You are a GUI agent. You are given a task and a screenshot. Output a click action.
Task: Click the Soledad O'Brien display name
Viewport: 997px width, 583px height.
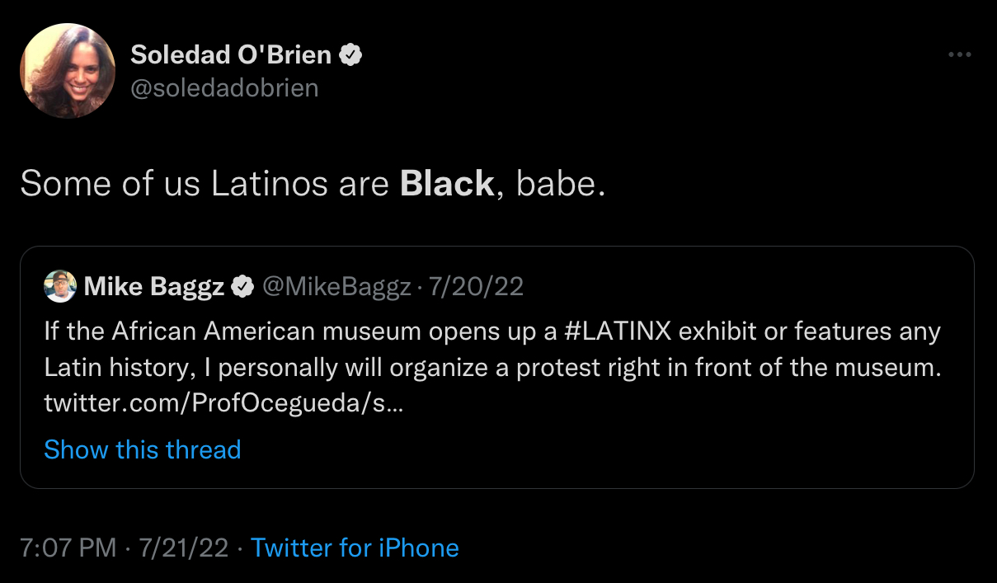point(231,55)
